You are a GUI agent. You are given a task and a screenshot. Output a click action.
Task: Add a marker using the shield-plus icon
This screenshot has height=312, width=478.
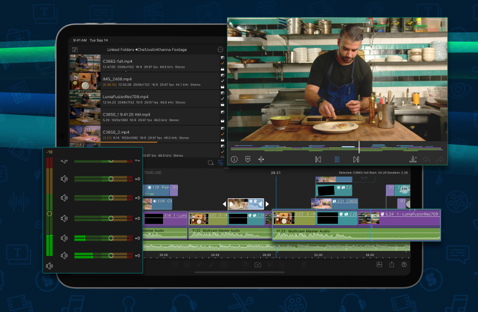point(248,160)
